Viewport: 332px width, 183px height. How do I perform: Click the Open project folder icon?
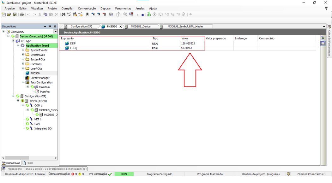(x=9, y=14)
